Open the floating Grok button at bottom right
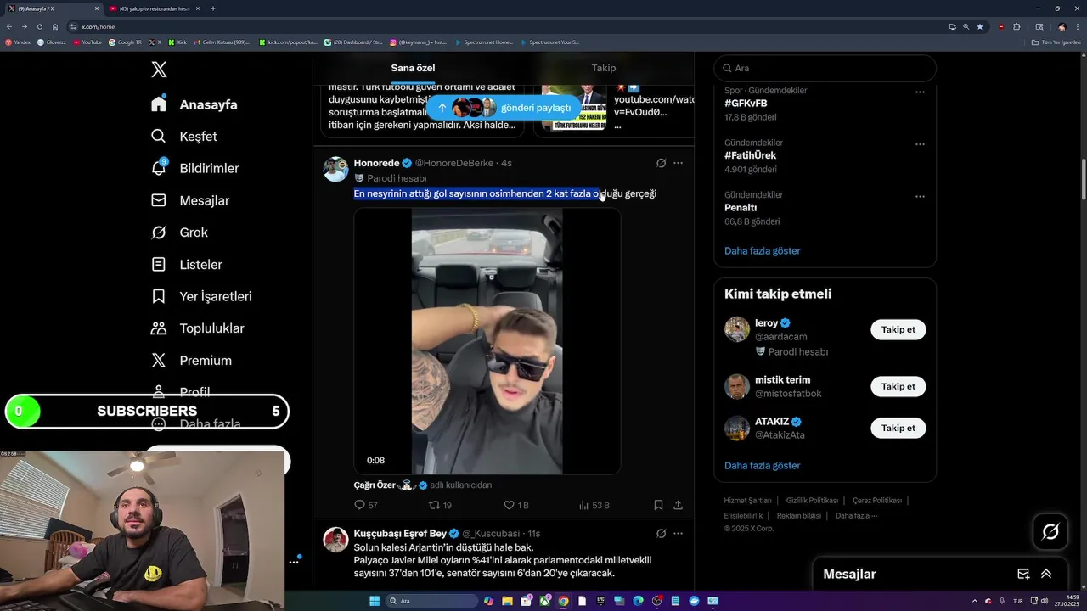The image size is (1087, 611). point(1050,532)
